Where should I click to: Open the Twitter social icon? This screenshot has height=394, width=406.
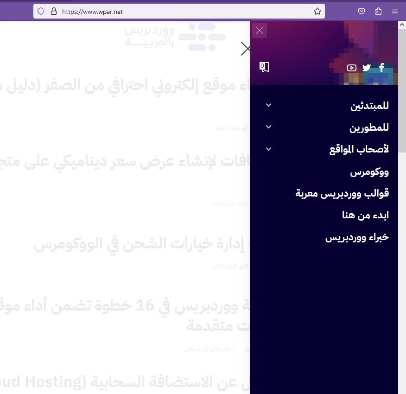click(x=367, y=68)
